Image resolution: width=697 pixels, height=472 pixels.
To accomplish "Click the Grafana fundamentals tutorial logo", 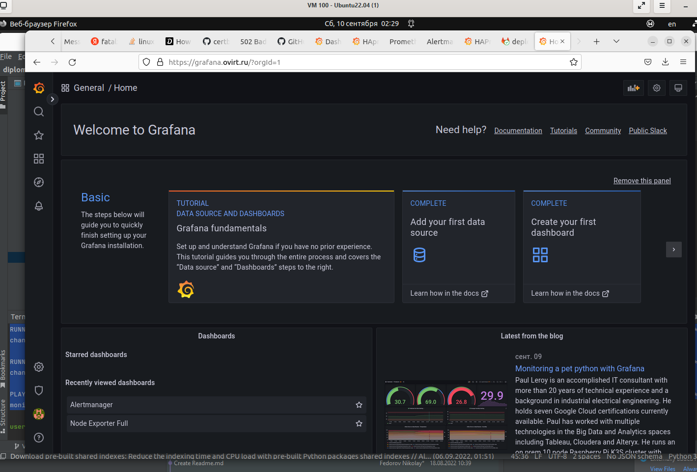I will (186, 290).
